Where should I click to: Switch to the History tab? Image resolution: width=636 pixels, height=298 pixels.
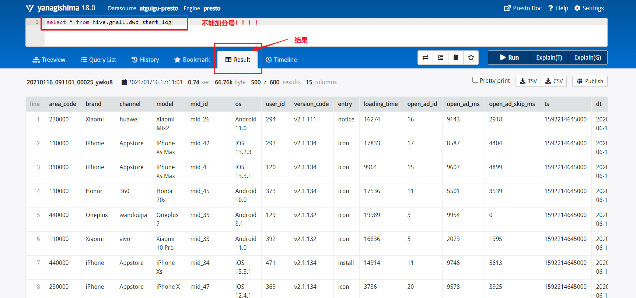(145, 60)
